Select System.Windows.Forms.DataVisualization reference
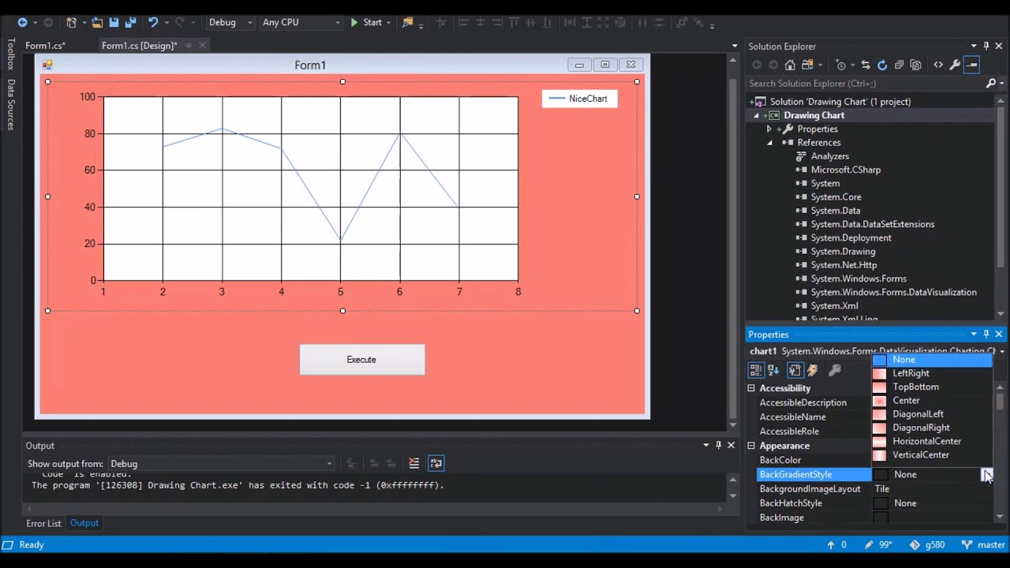This screenshot has width=1010, height=568. tap(893, 292)
